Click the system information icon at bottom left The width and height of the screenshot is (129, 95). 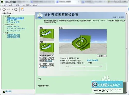[4, 92]
